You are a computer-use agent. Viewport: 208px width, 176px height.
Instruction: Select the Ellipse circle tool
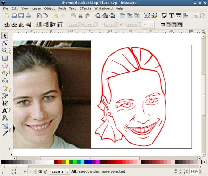point(5,66)
